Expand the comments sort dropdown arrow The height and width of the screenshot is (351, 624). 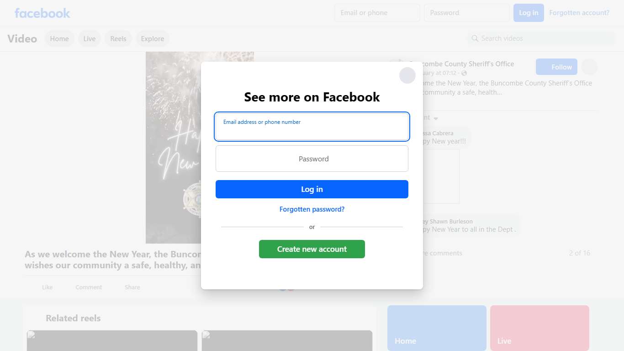pos(436,118)
